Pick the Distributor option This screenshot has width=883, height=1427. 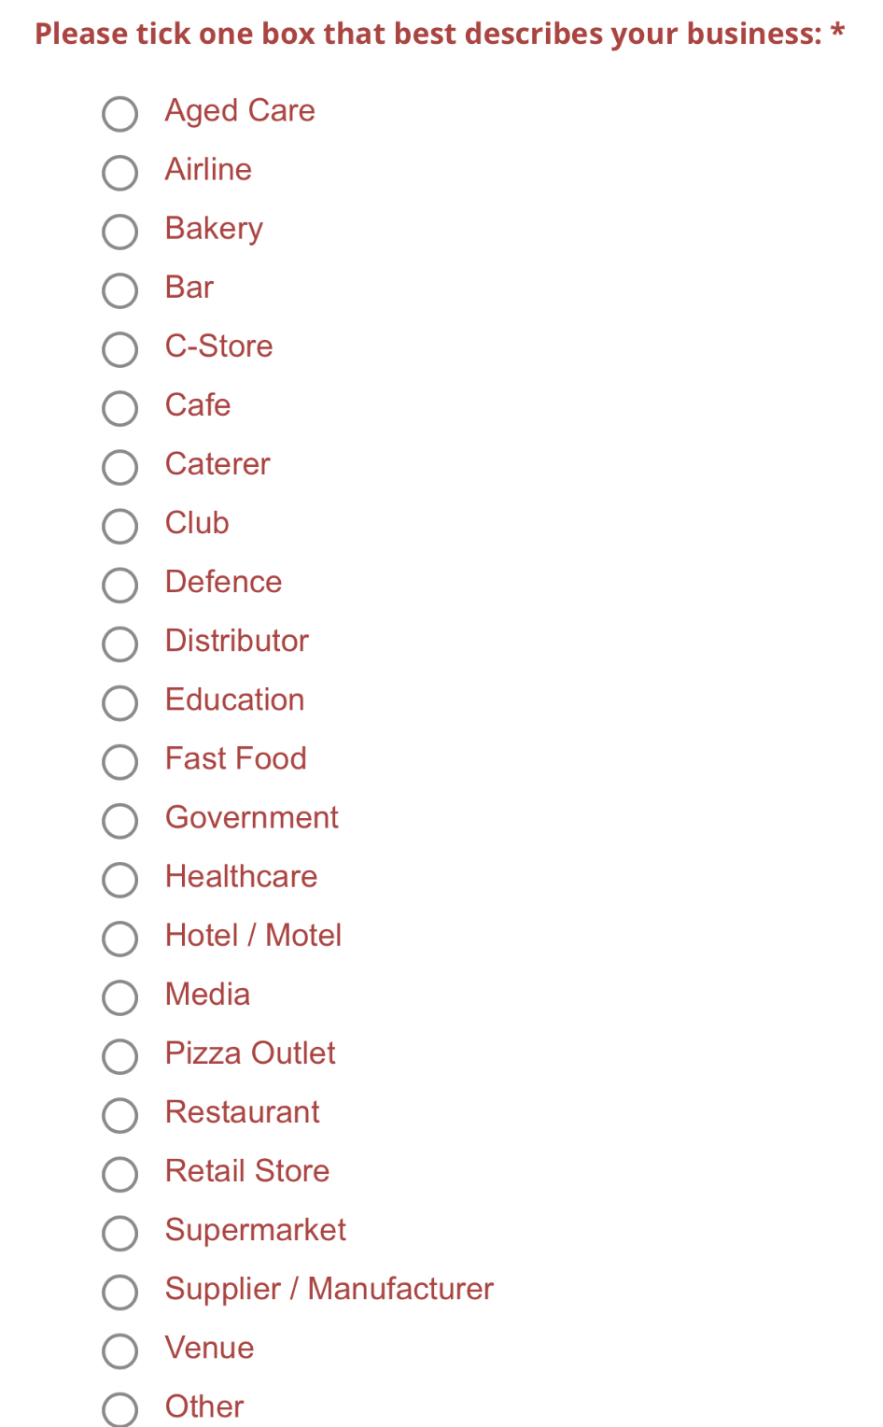click(x=119, y=644)
